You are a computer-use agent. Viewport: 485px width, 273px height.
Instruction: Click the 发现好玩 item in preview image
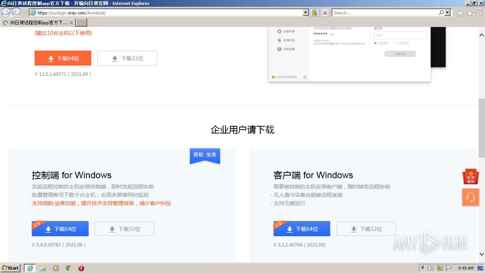[x=286, y=40]
